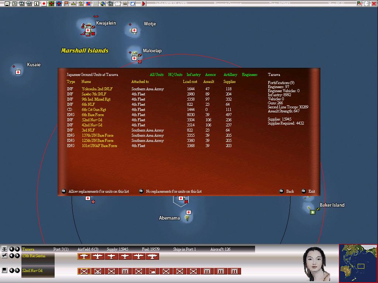Previous ground unit arrow beside 52nd Nav Gd
Screen dimensions: 378x283
(x=11, y=270)
